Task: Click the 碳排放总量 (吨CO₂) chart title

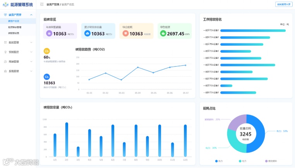Action: click(x=58, y=108)
